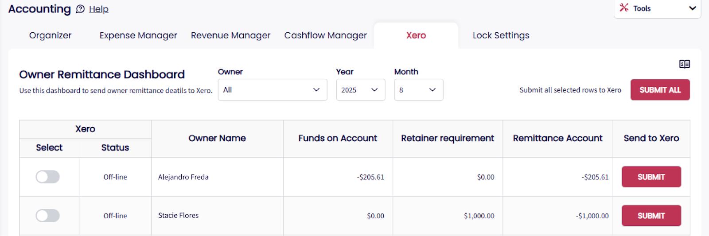This screenshot has width=709, height=236.
Task: Open the Lock Settings tab
Action: tap(501, 35)
